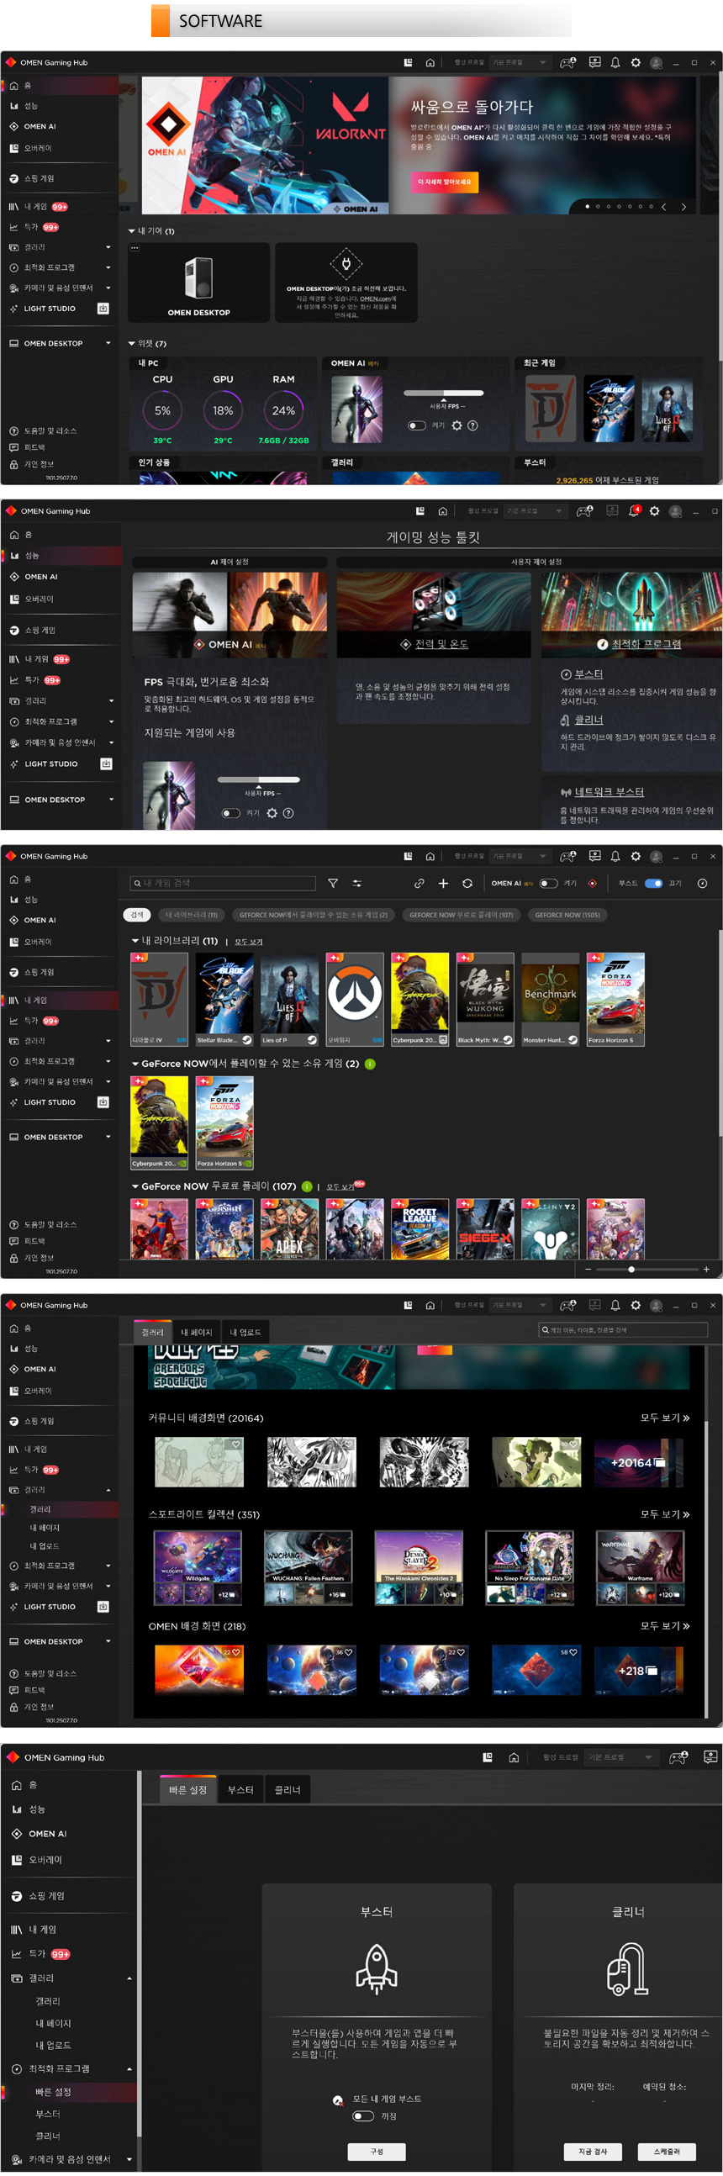The width and height of the screenshot is (723, 2176).
Task: Select the GEFORCE NOW (1505) filter chip
Action: tap(567, 915)
